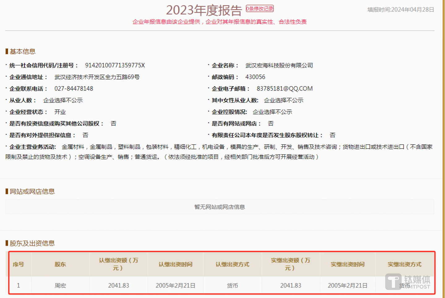445x298 pixels.
Task: Click the 0条修改记录 red badge
Action: 259,9
